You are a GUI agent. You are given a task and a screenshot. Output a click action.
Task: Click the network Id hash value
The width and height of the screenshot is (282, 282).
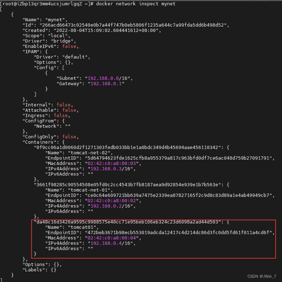pyautogui.click(x=133, y=25)
